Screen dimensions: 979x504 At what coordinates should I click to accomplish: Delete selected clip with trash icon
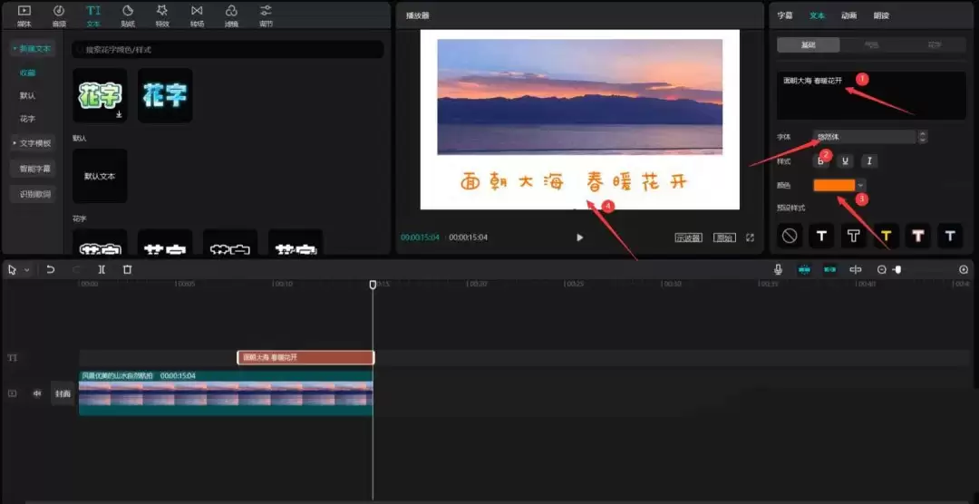tap(128, 270)
